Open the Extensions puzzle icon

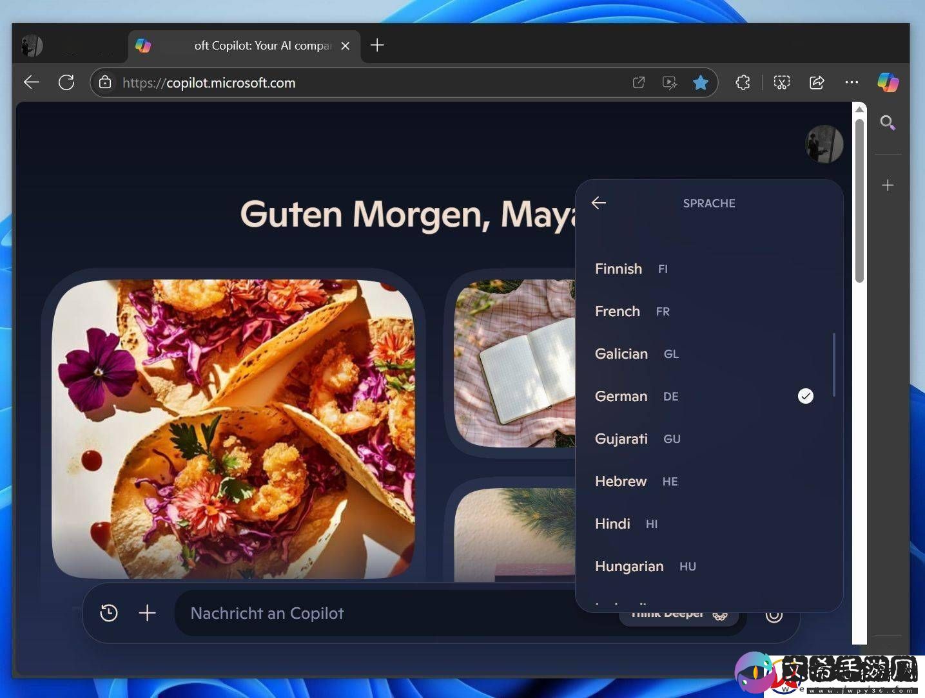coord(743,82)
